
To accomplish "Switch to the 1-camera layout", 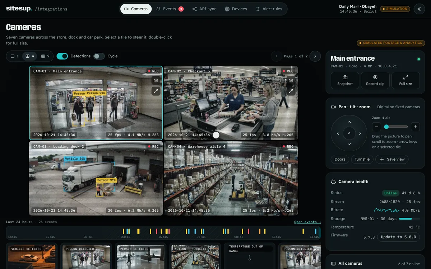I will click(x=15, y=56).
